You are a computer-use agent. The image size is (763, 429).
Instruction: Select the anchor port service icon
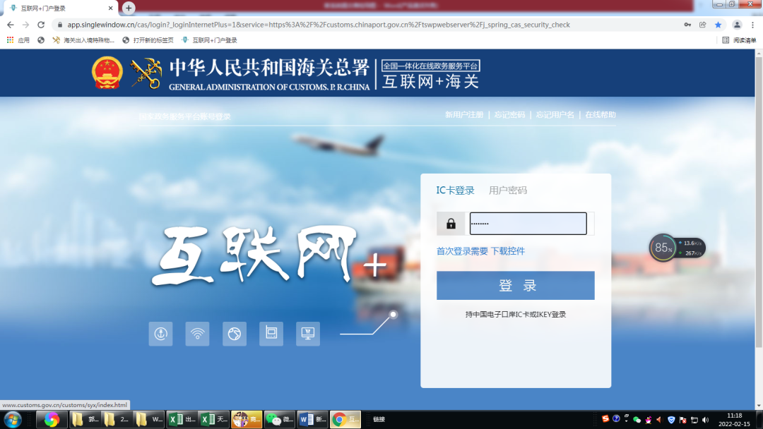click(160, 334)
